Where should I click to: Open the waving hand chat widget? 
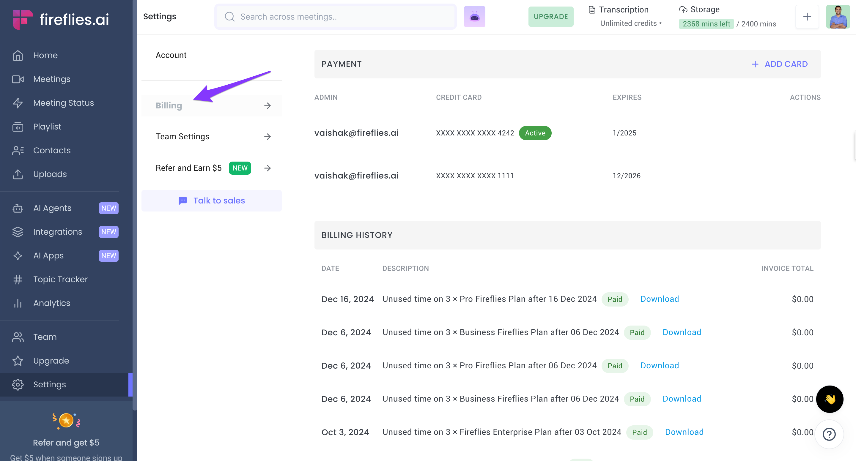(x=830, y=399)
